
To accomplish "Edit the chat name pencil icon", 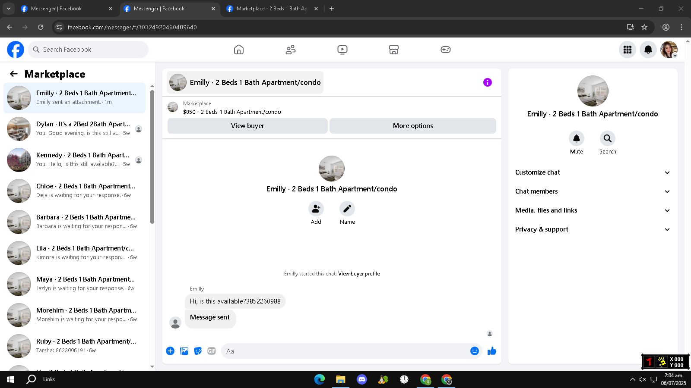I will tap(347, 209).
